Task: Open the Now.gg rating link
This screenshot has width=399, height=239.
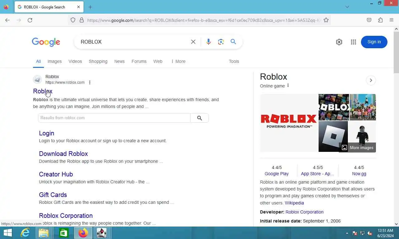Action: point(359,174)
